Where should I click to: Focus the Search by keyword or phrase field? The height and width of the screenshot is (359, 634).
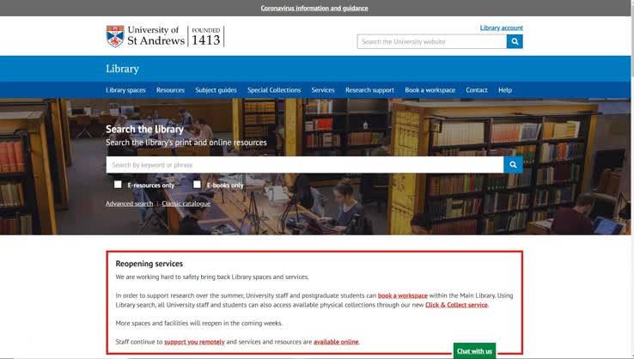pos(305,165)
